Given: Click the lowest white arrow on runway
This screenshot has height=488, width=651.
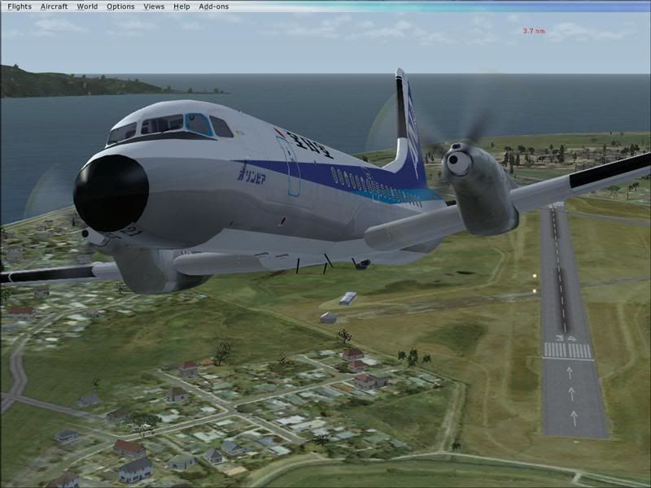Looking at the screenshot, I should [x=574, y=417].
